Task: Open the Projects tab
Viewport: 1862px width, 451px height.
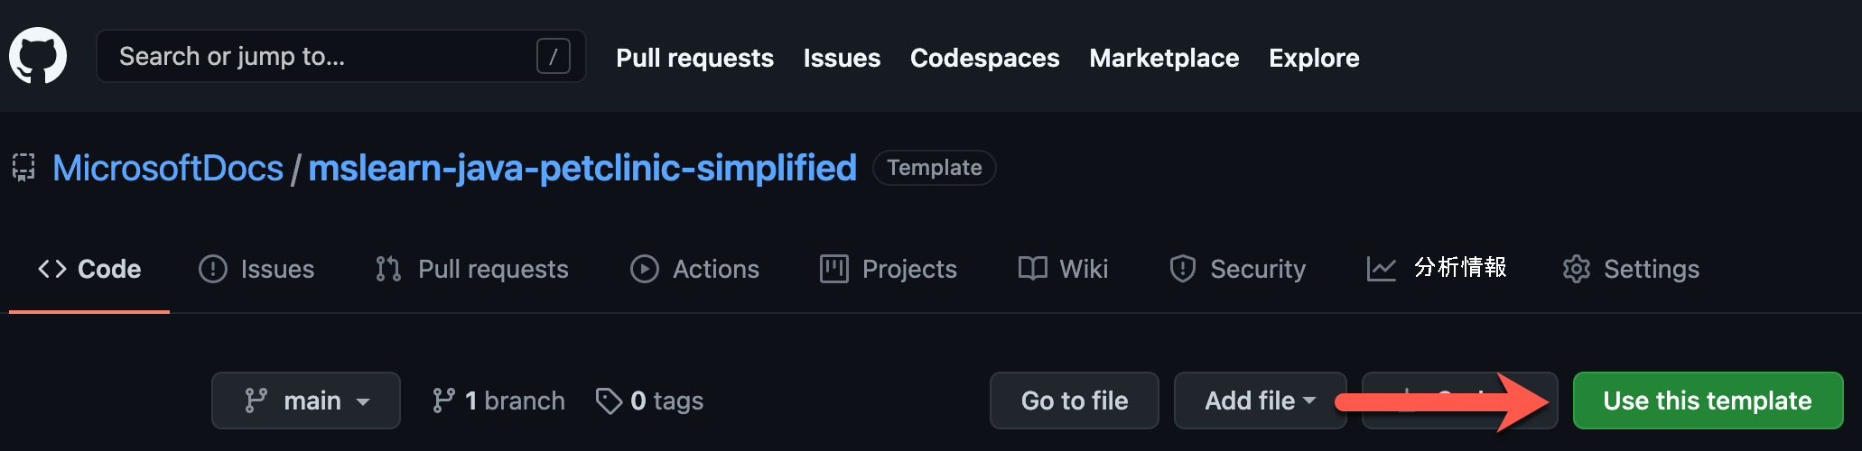Action: pos(889,269)
